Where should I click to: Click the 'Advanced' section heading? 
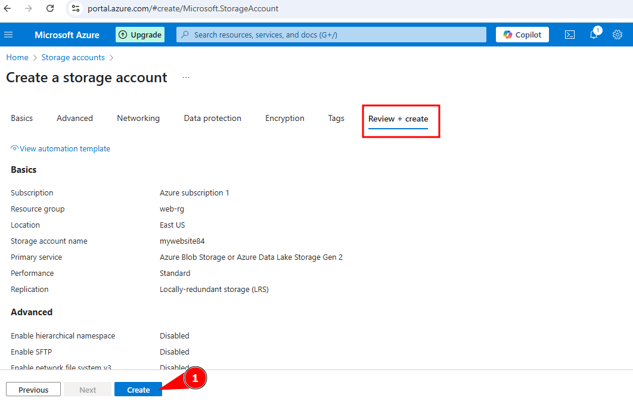tap(32, 312)
